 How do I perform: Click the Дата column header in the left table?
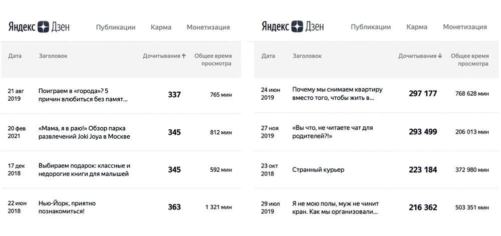pyautogui.click(x=15, y=56)
